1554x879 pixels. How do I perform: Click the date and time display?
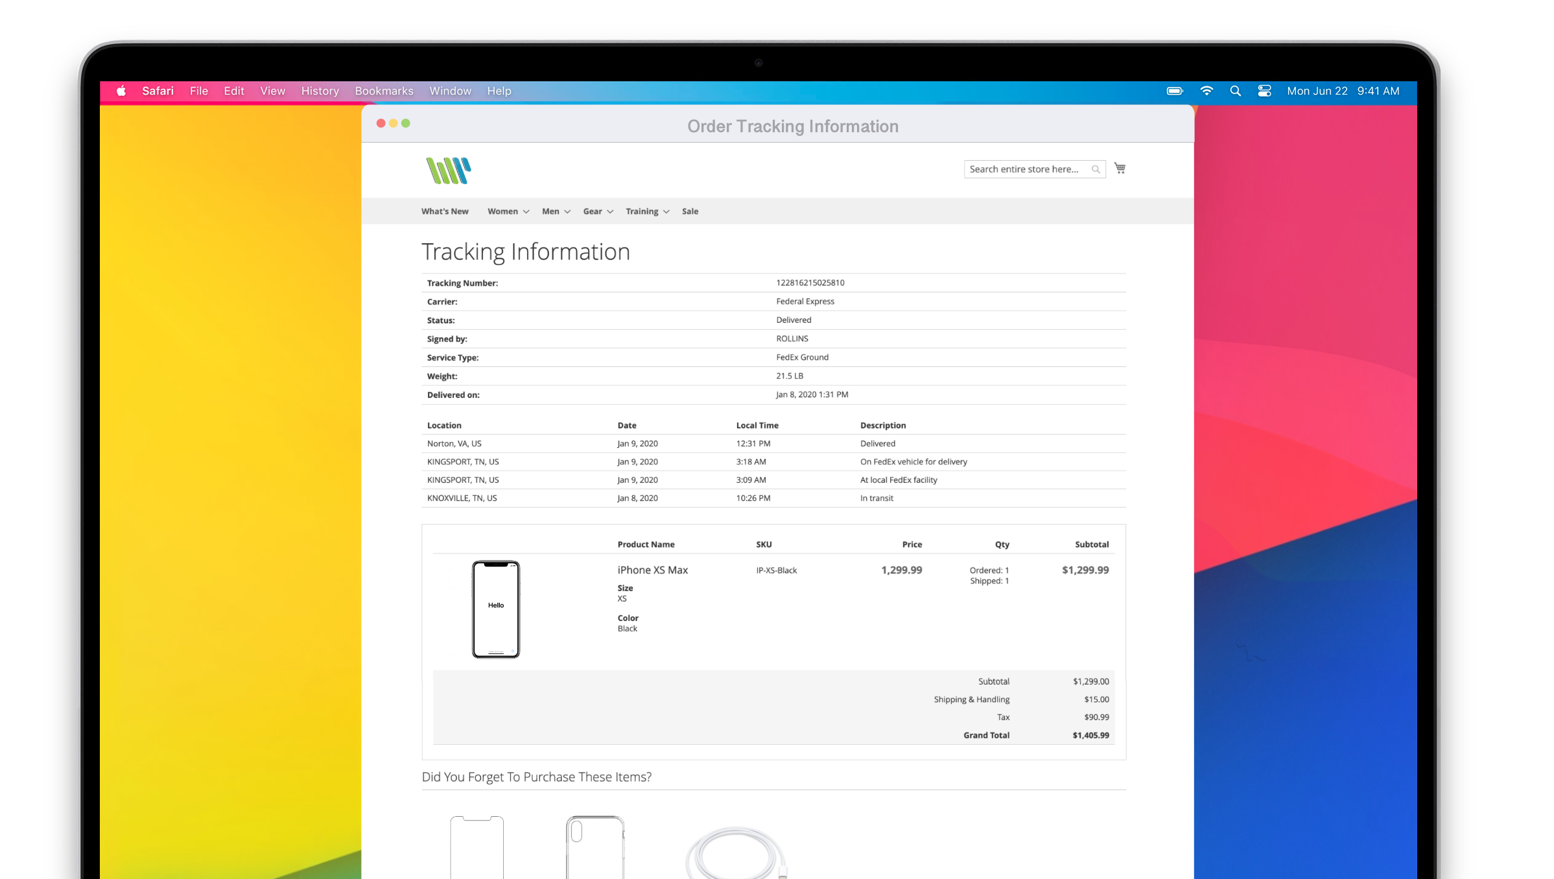(x=1343, y=91)
